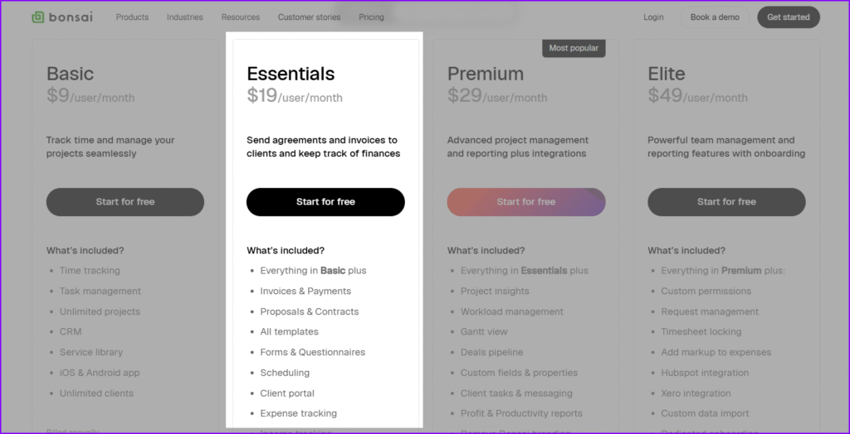The width and height of the screenshot is (850, 434).
Task: Open the Pricing nav item
Action: point(371,17)
